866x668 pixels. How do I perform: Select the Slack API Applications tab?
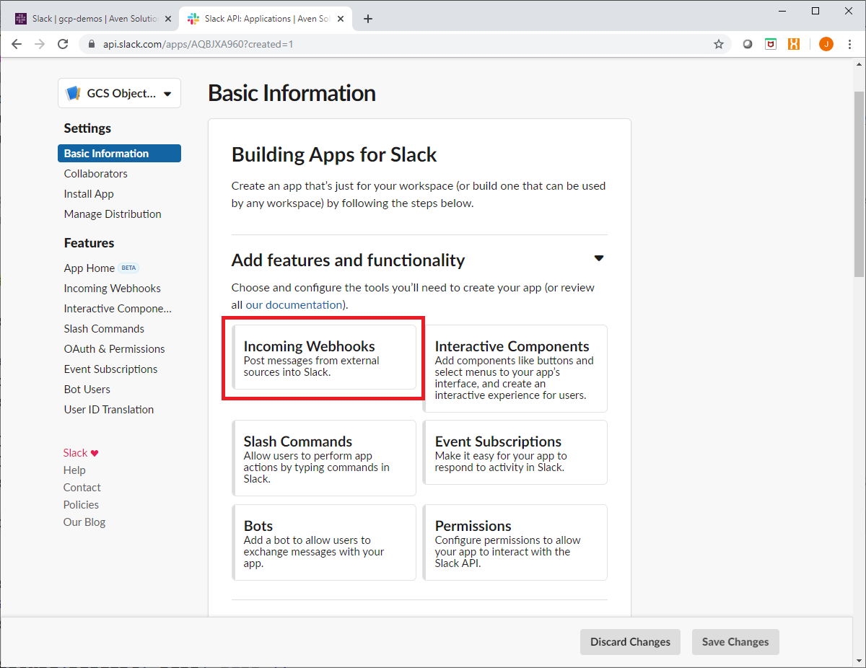pyautogui.click(x=266, y=19)
